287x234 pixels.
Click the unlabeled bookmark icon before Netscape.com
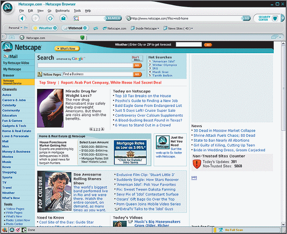click(95, 29)
